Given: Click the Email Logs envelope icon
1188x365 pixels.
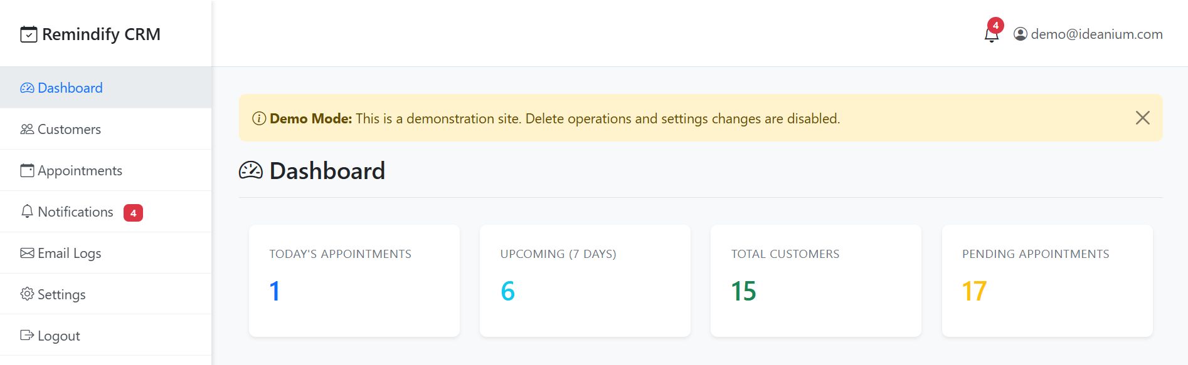Looking at the screenshot, I should (x=27, y=254).
